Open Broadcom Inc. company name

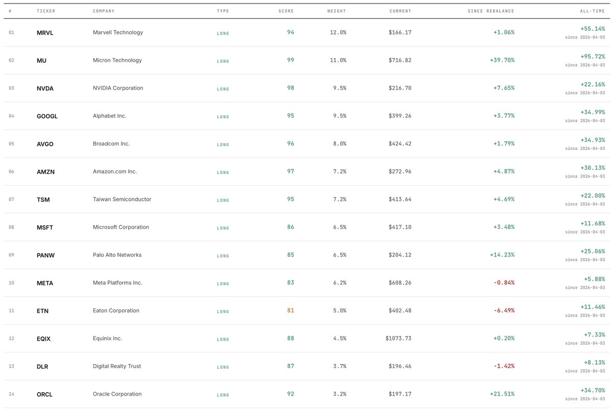(x=111, y=143)
